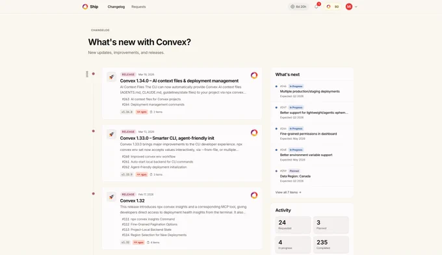Click the 4 In progress activity tile
Viewport: 442px width, 255px height.
(x=293, y=245)
